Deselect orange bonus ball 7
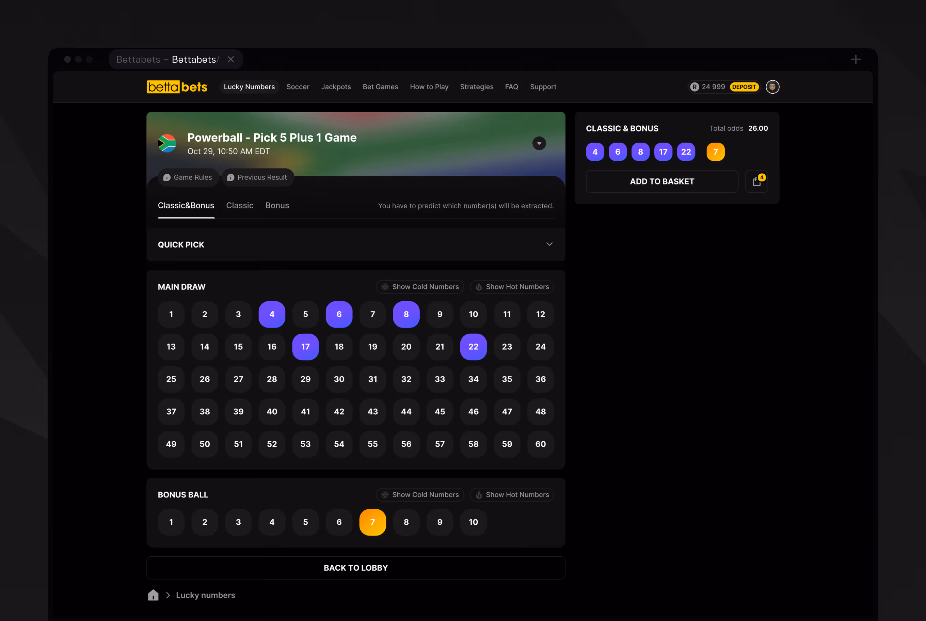The image size is (926, 621). coord(372,522)
